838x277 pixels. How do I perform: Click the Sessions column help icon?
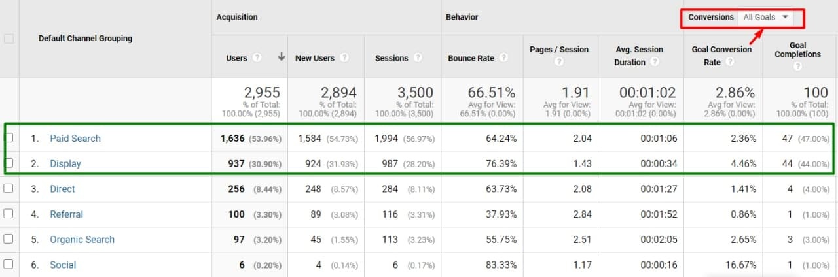(417, 57)
